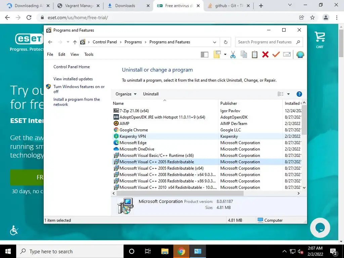Open File Explorer from the taskbar
344x258 pixels.
tap(165, 251)
